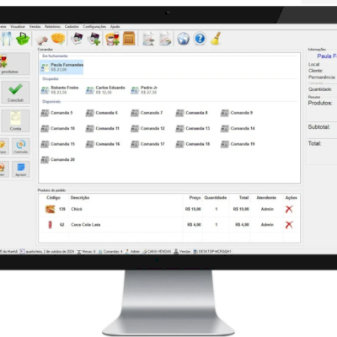Remove the Coca Cola Lata item with red X
Viewport: 337px width, 337px height.
(x=289, y=225)
